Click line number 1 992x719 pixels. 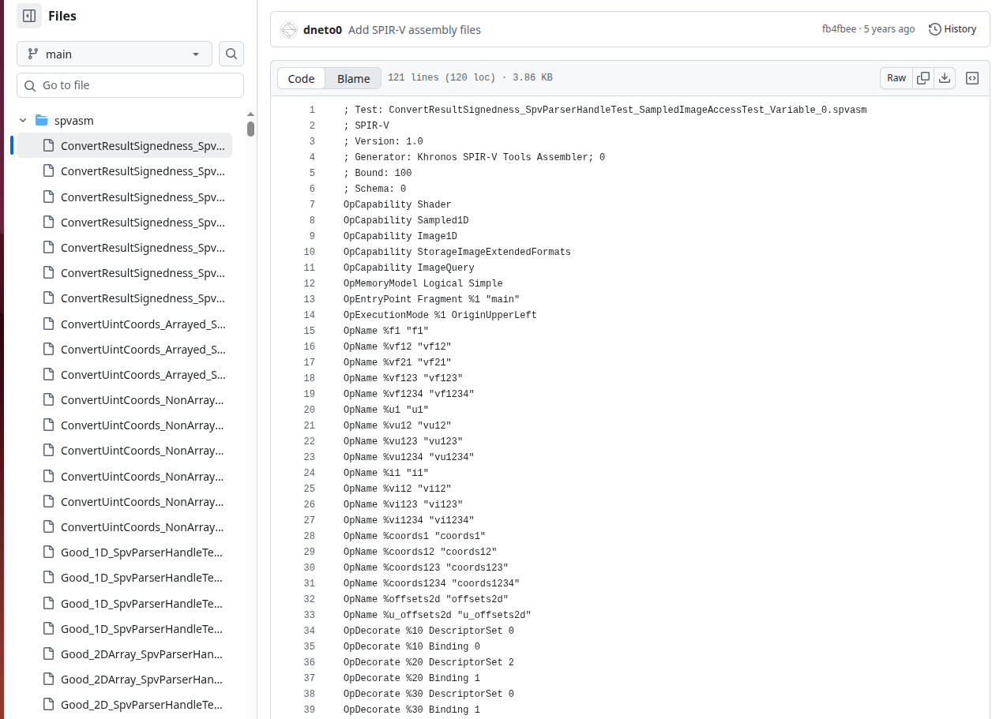pyautogui.click(x=312, y=110)
